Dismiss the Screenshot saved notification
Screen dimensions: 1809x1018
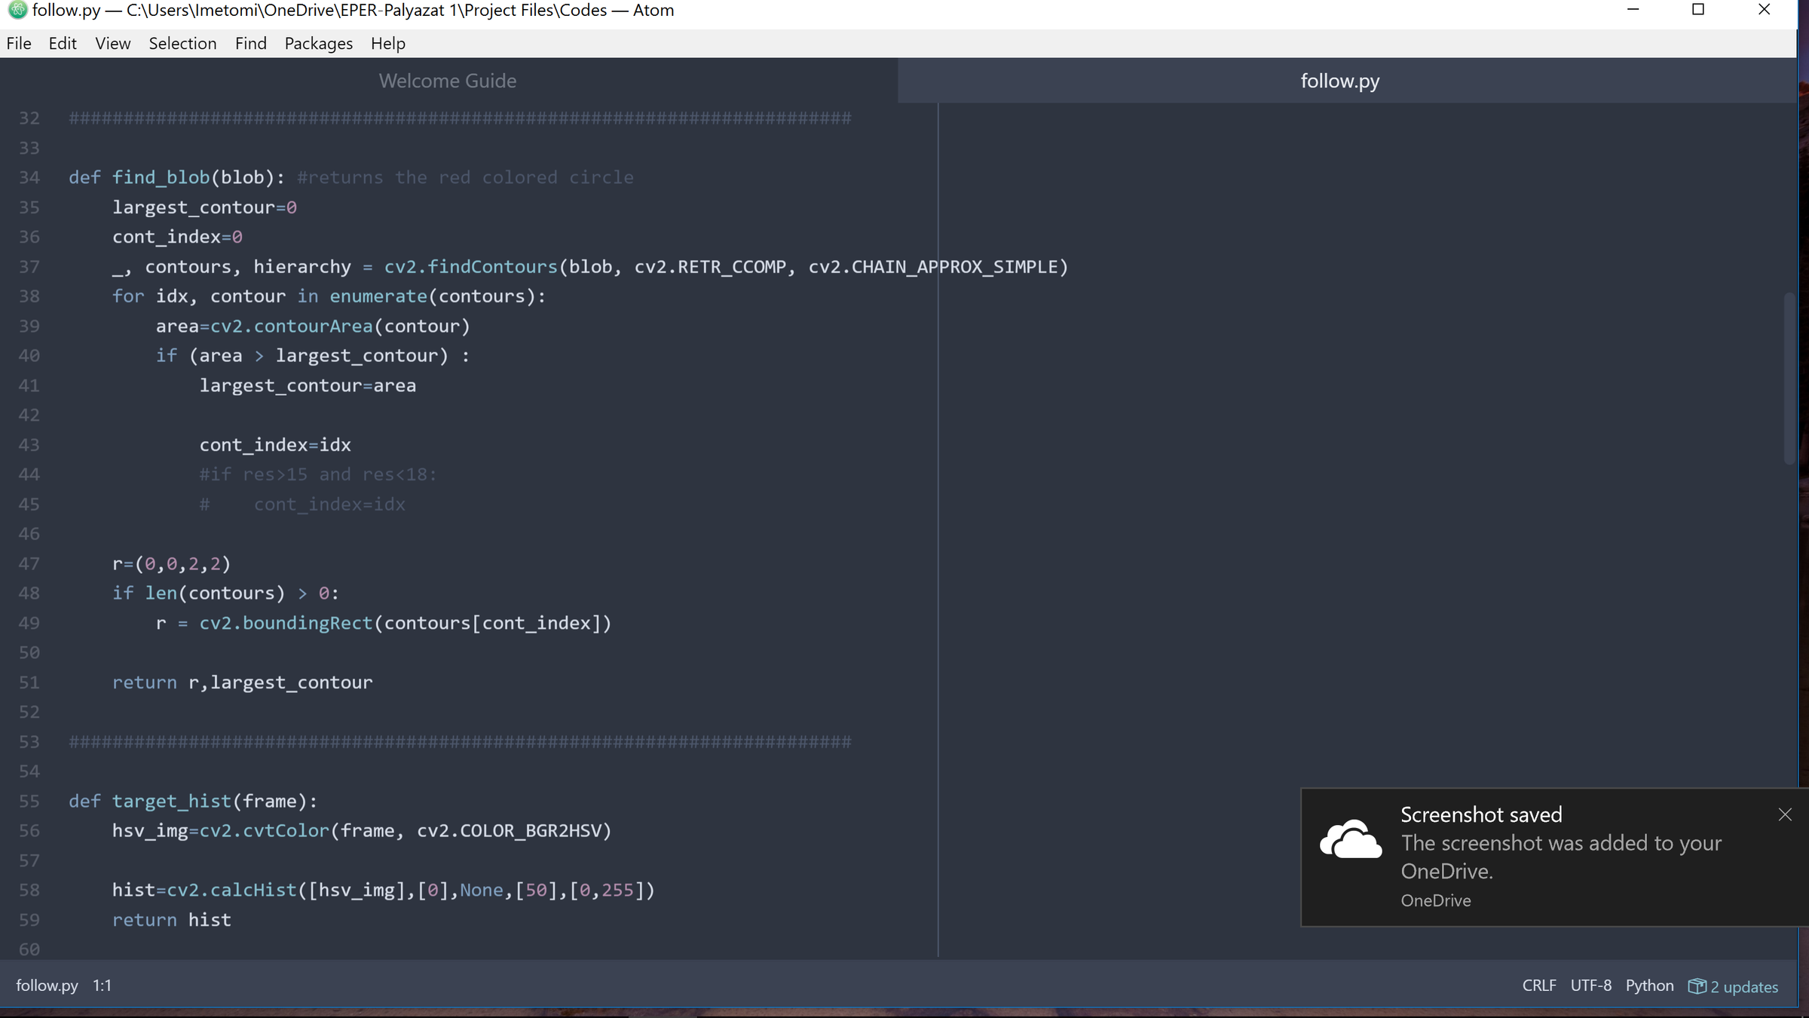pos(1784,814)
